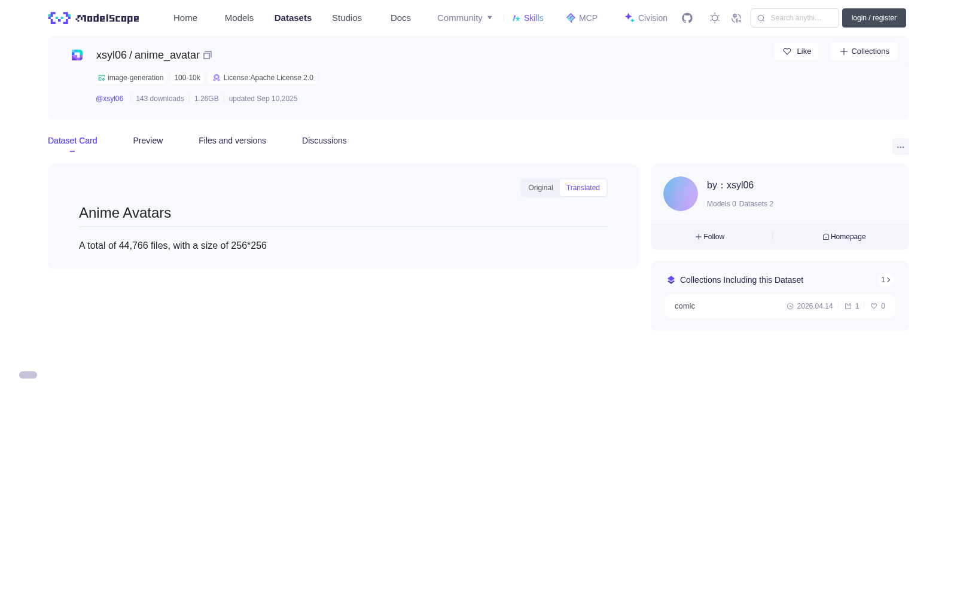The width and height of the screenshot is (957, 598).
Task: Click the search magnifier icon
Action: pos(761,18)
